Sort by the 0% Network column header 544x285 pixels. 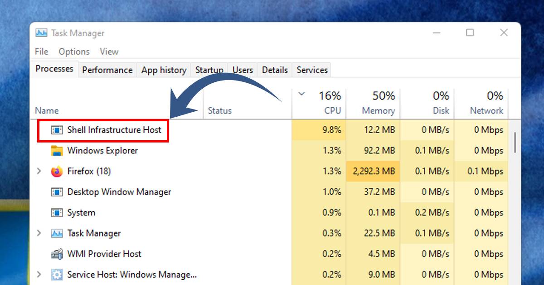coord(481,103)
